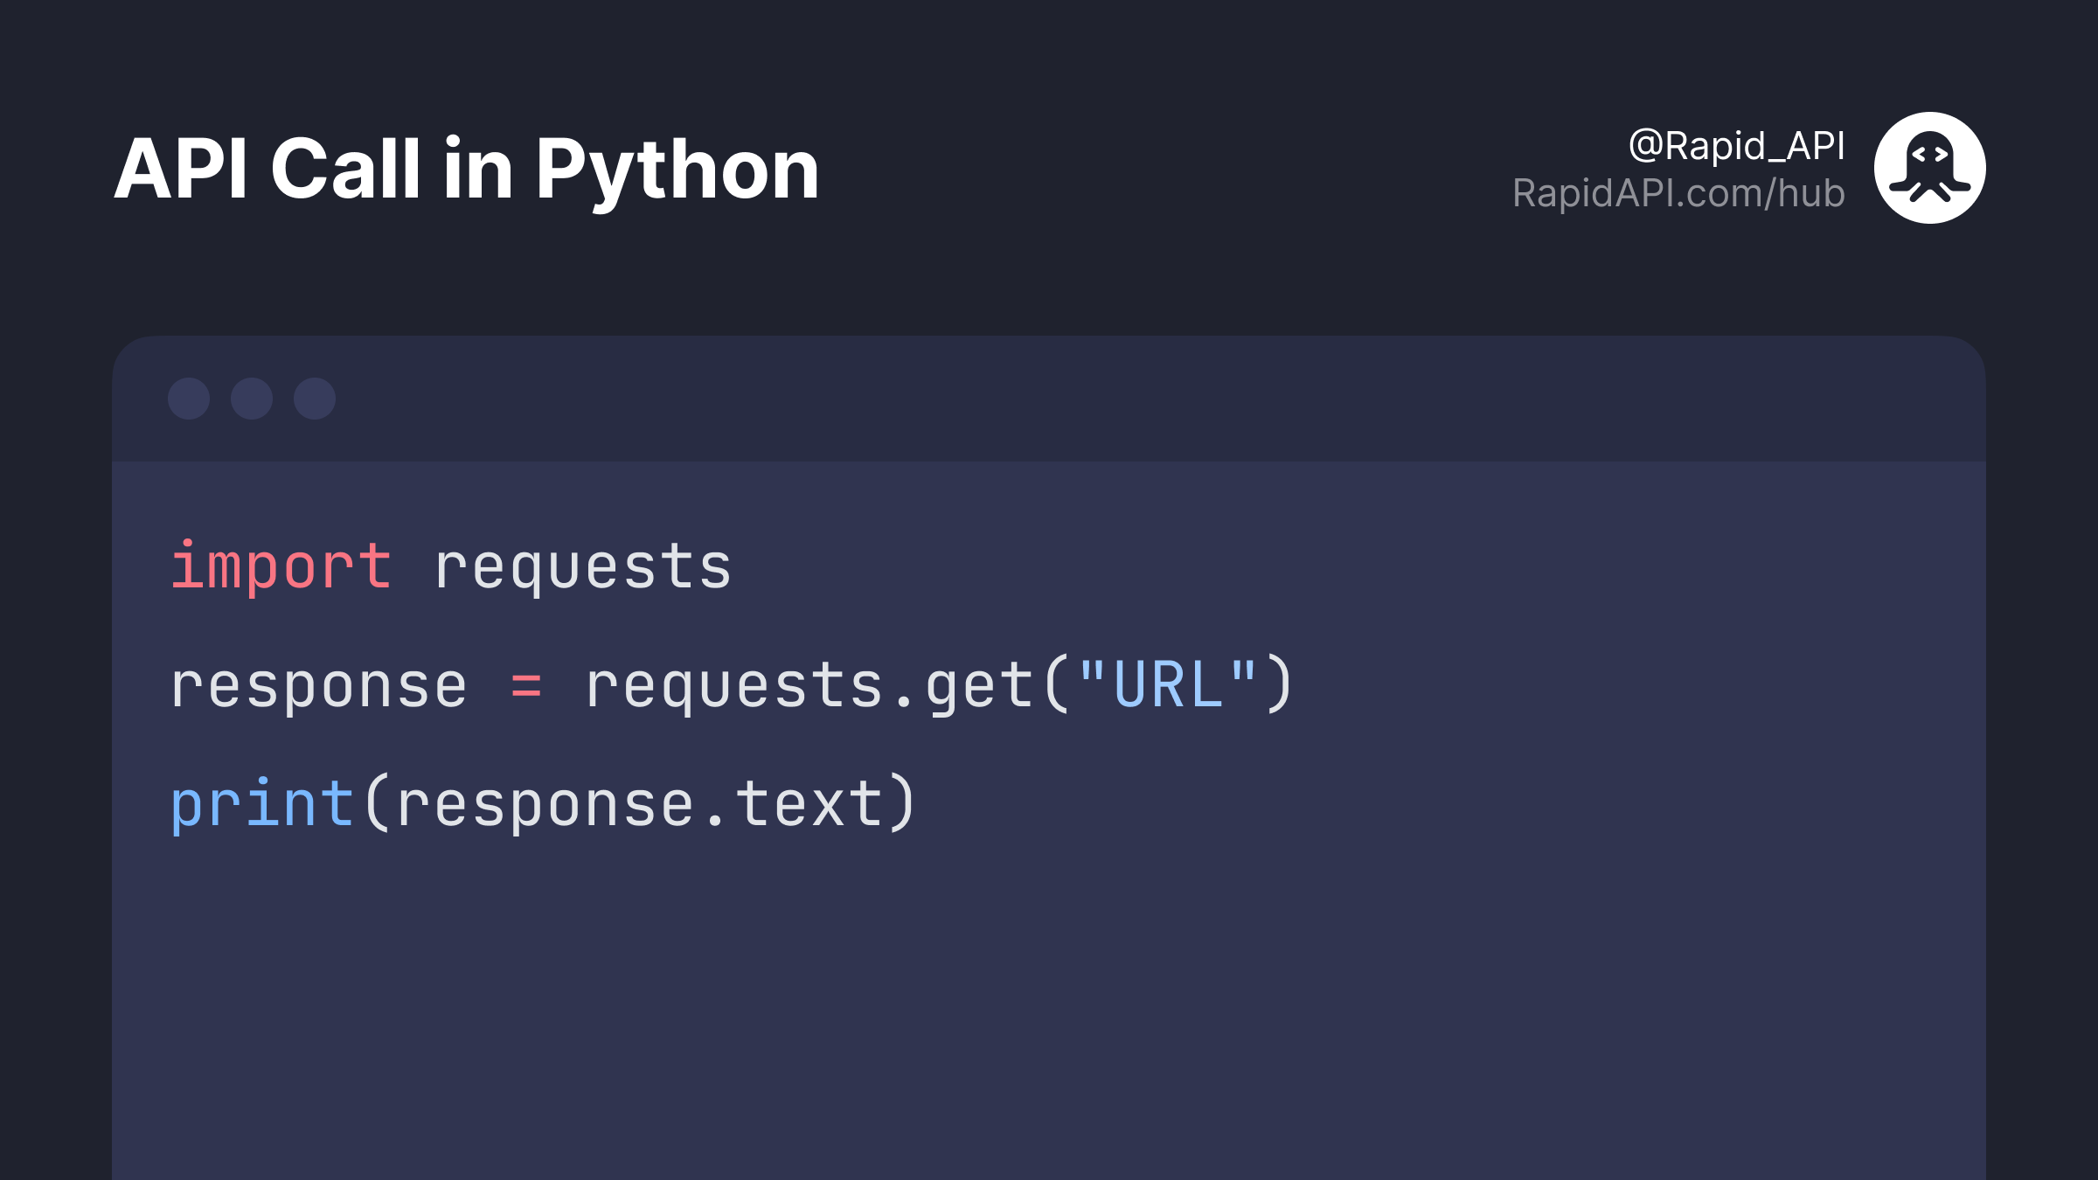Click the @Rapid_API handle

(x=1736, y=145)
